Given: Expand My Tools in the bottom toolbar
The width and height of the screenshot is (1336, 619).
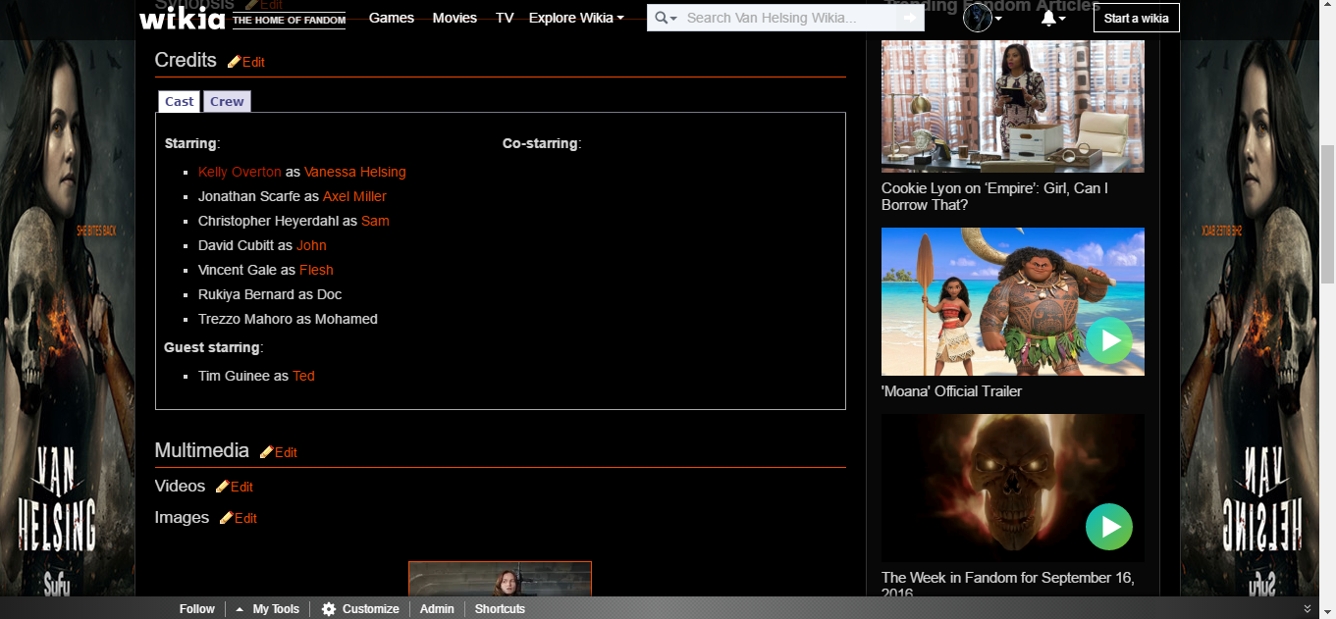Looking at the screenshot, I should [268, 609].
